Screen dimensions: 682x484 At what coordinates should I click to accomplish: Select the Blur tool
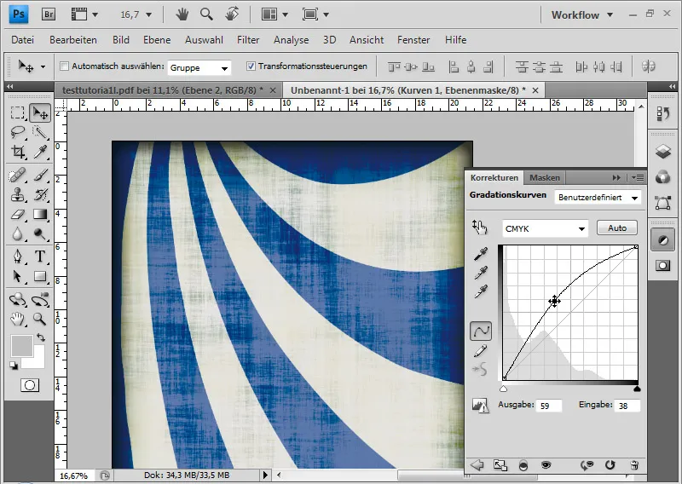point(17,234)
